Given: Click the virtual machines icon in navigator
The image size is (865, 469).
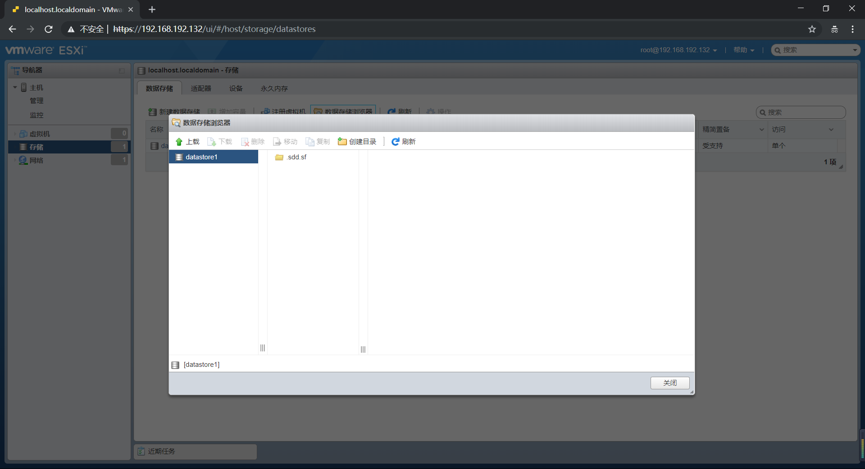Looking at the screenshot, I should point(23,134).
